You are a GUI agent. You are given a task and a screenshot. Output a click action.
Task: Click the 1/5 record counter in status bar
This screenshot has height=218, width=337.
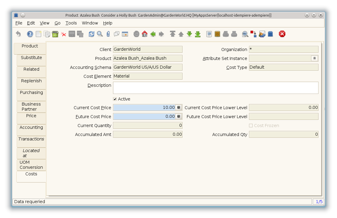[319, 202]
